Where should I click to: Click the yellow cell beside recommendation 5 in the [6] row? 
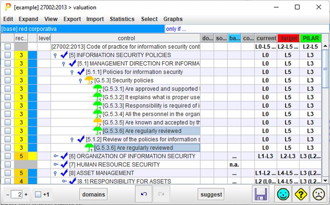[x=32, y=156]
